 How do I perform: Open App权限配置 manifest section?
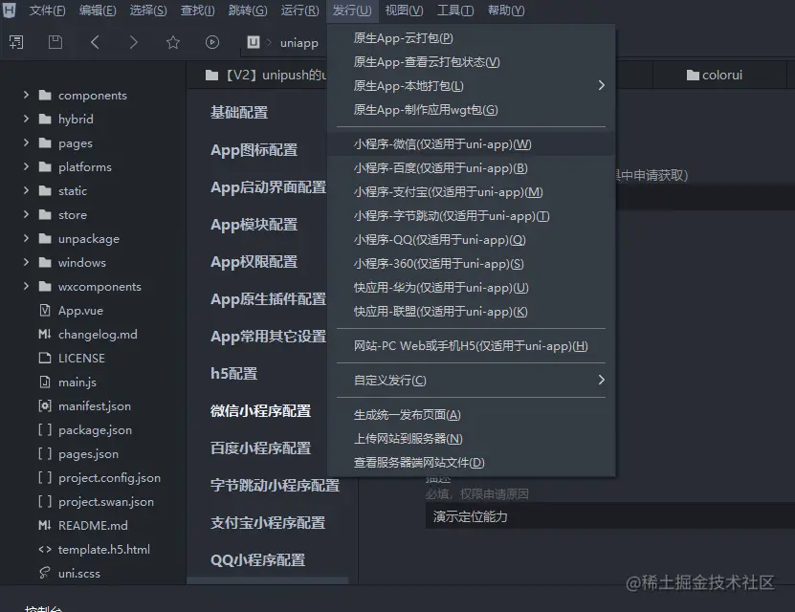[x=254, y=262]
